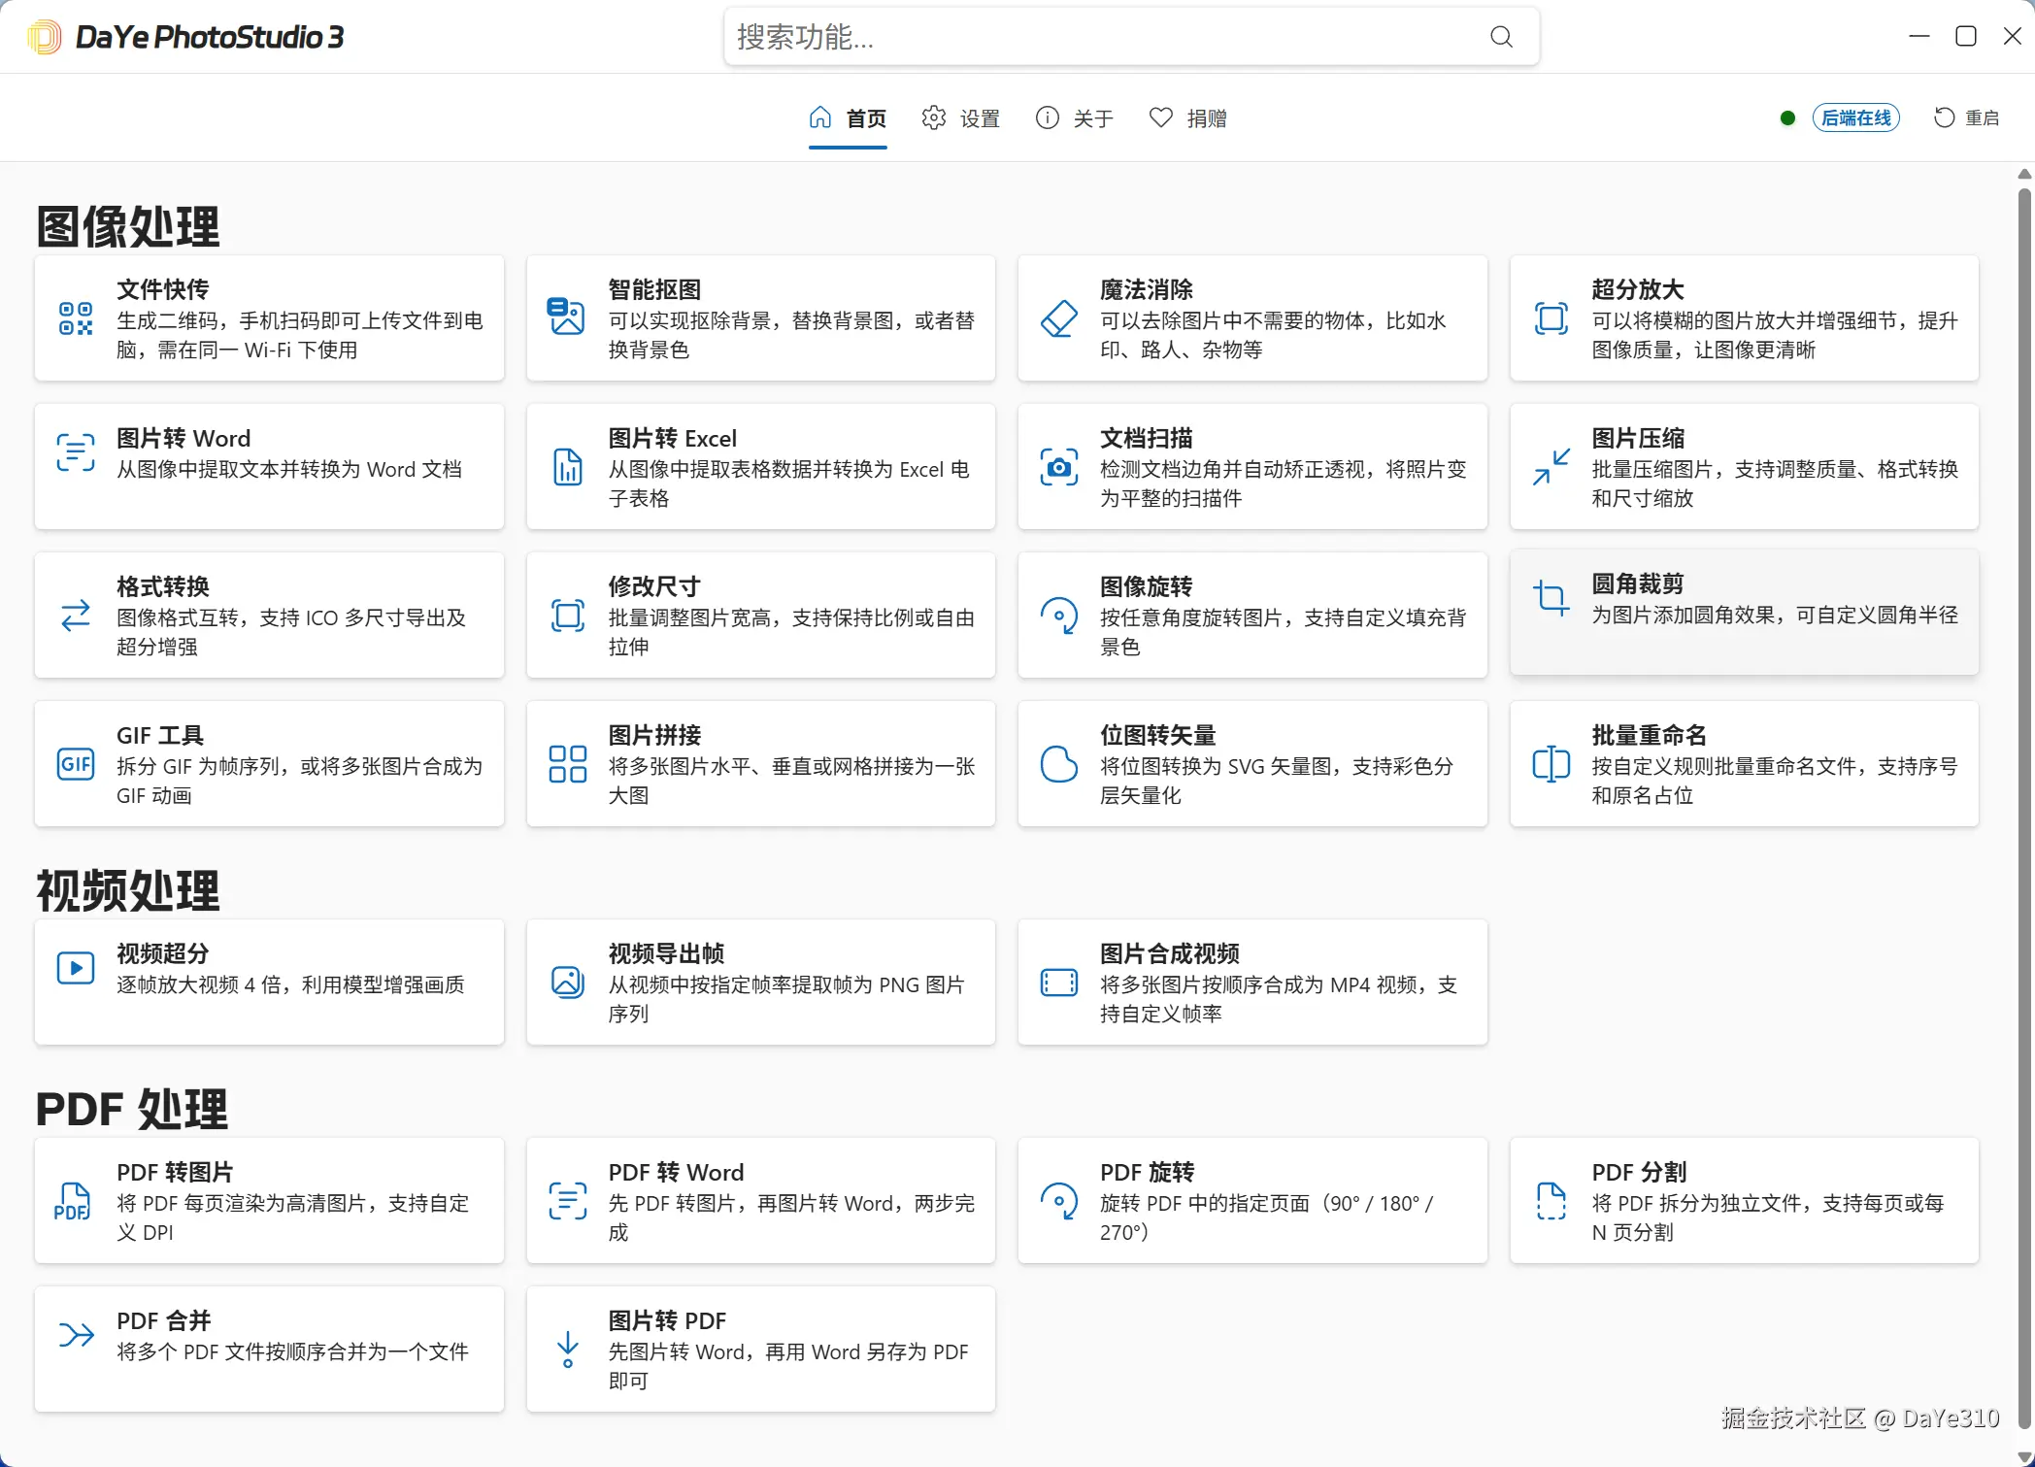The image size is (2035, 1467).
Task: Click the 格式转换 swap arrows icon
Action: 76,616
